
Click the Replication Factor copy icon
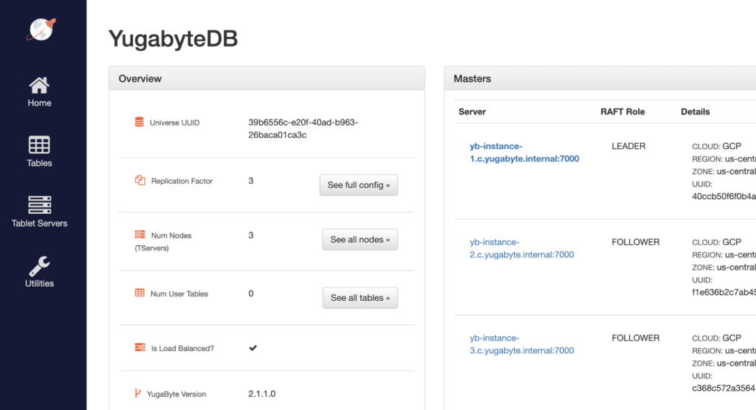pyautogui.click(x=140, y=180)
